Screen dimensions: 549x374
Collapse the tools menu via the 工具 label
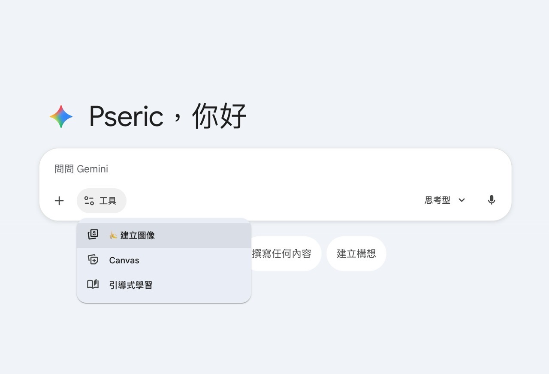(108, 201)
